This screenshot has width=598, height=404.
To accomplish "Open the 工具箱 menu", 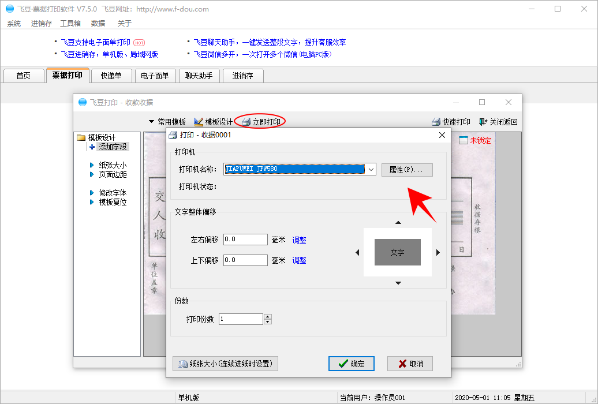I will coord(70,24).
